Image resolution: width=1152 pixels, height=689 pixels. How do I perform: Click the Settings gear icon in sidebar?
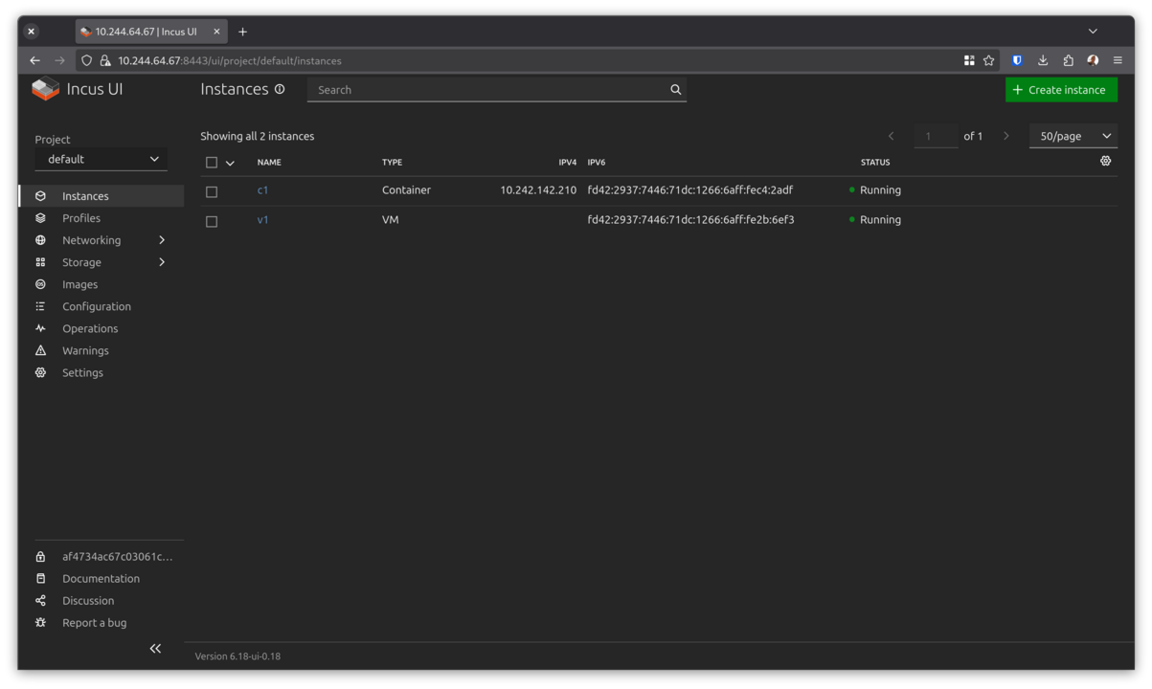(40, 372)
